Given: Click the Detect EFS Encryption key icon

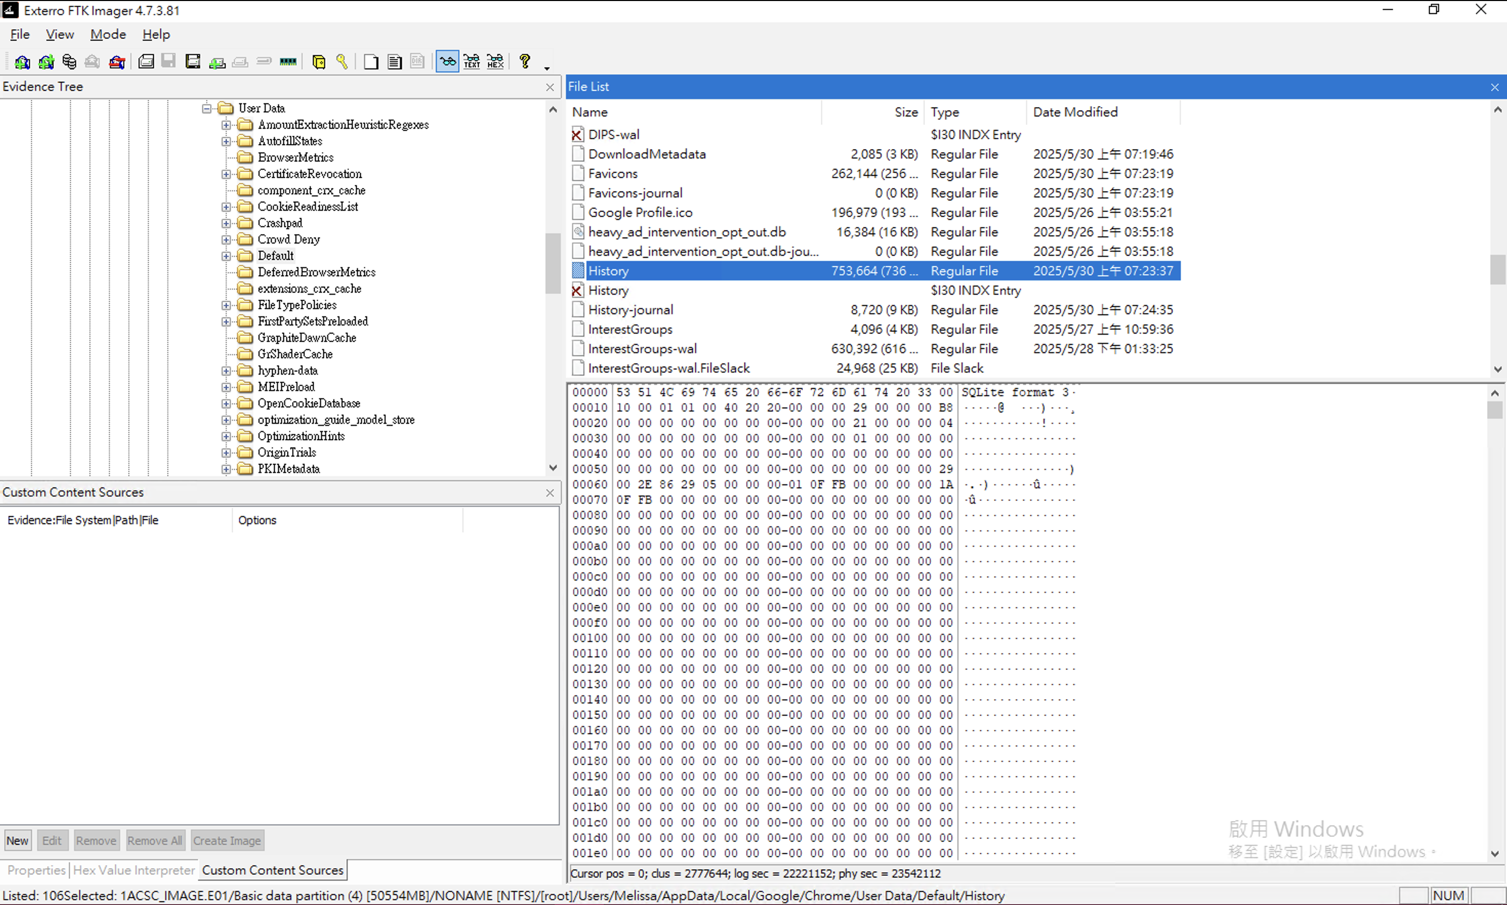Looking at the screenshot, I should 342,61.
